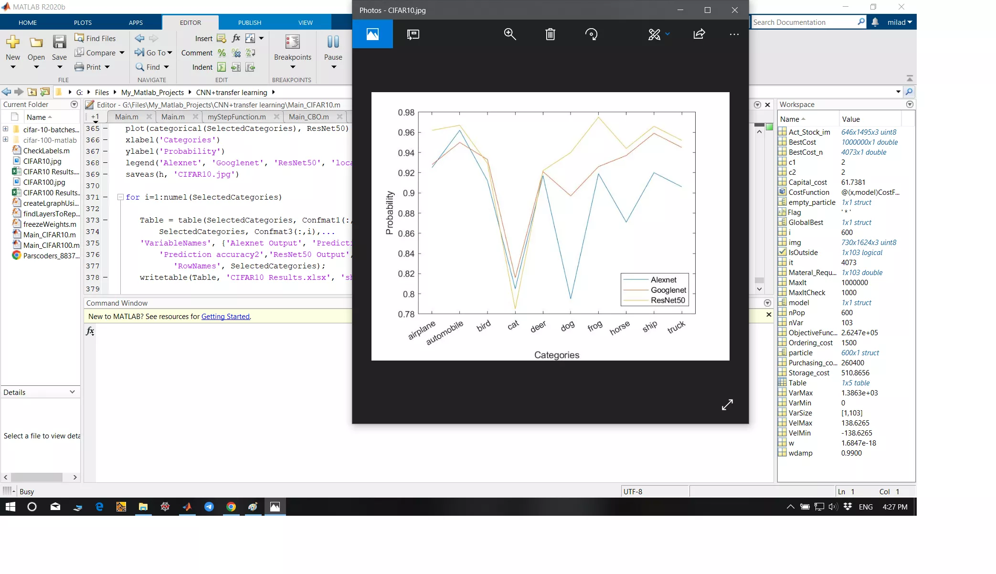Switch to the PLOTS ribbon tab
The width and height of the screenshot is (996, 574).
(x=83, y=22)
